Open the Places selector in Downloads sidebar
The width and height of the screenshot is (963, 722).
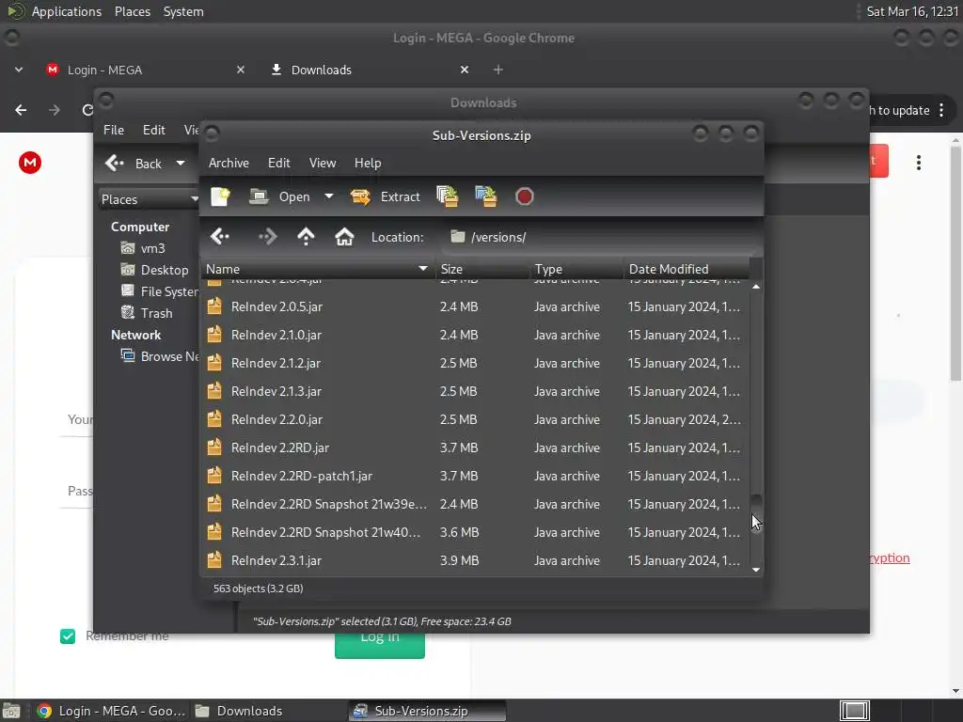(x=150, y=199)
